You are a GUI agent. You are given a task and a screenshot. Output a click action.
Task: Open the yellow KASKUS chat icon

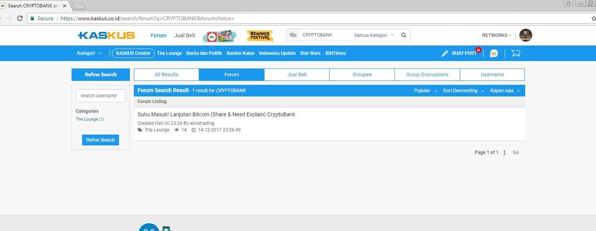click(494, 53)
